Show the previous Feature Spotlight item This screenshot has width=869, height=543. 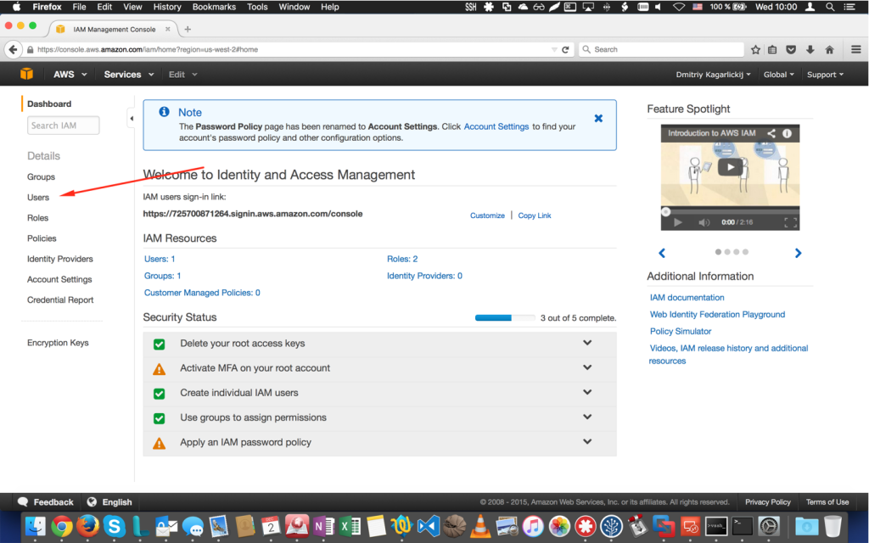point(662,253)
